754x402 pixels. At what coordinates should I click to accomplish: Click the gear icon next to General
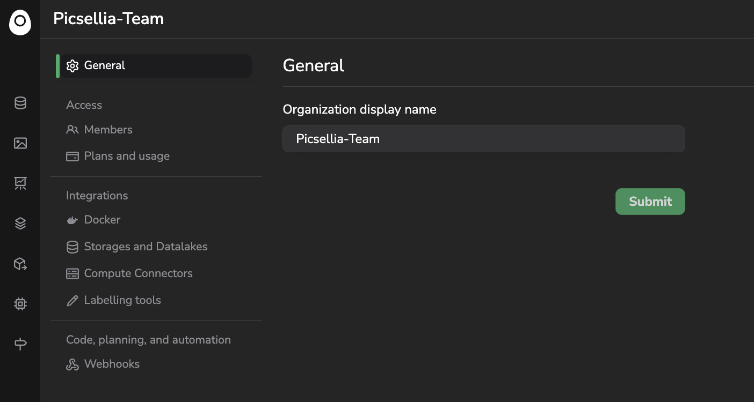click(x=73, y=66)
